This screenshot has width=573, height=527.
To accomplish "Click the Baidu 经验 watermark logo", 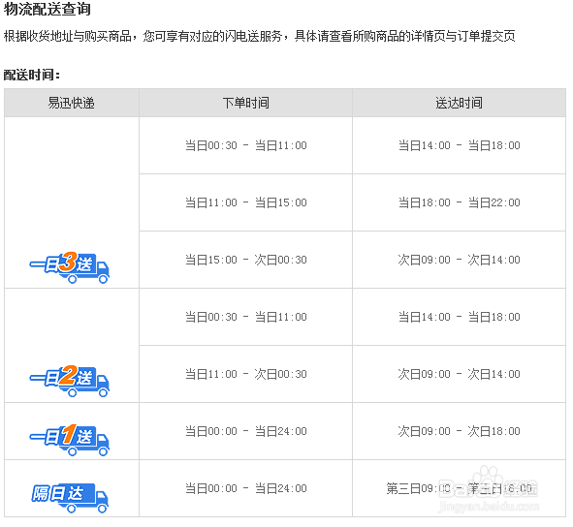I will click(x=488, y=484).
